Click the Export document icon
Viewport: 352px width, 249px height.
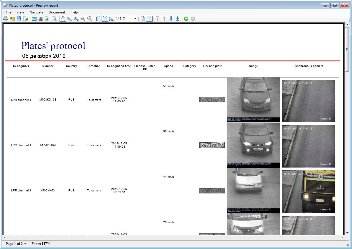(x=26, y=19)
